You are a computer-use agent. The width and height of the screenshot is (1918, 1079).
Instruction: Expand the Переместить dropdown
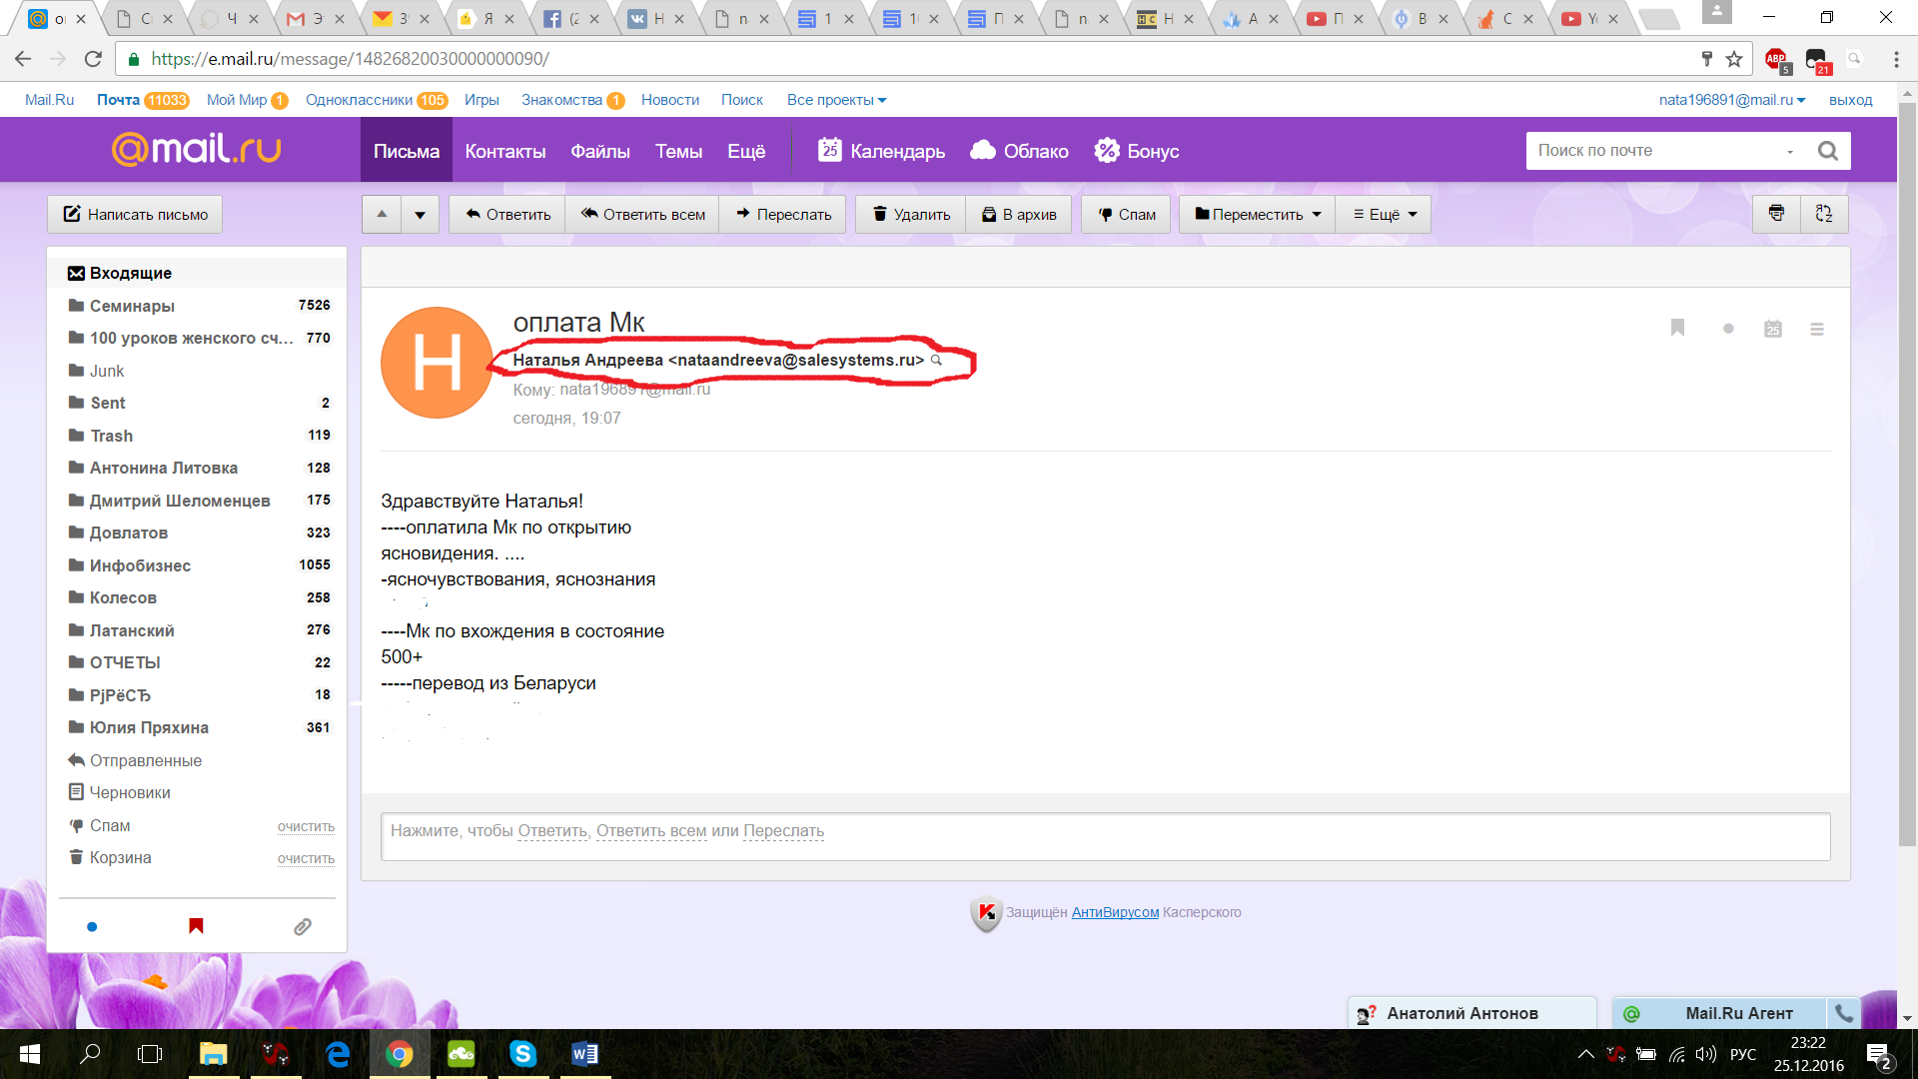(1258, 214)
